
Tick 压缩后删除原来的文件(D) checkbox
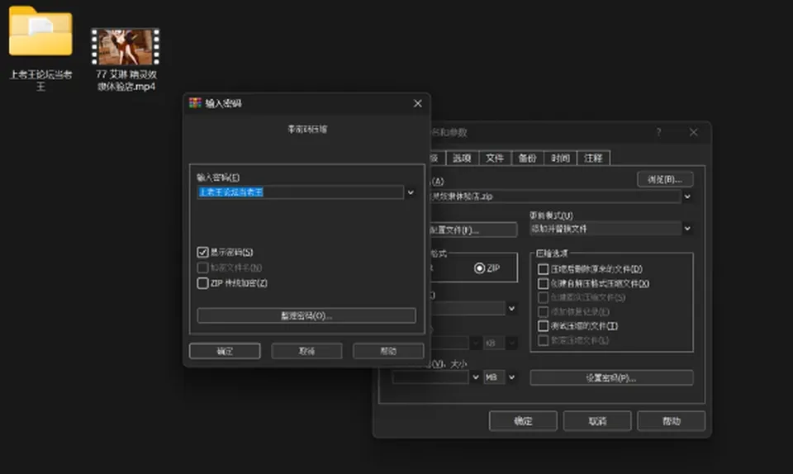point(544,269)
